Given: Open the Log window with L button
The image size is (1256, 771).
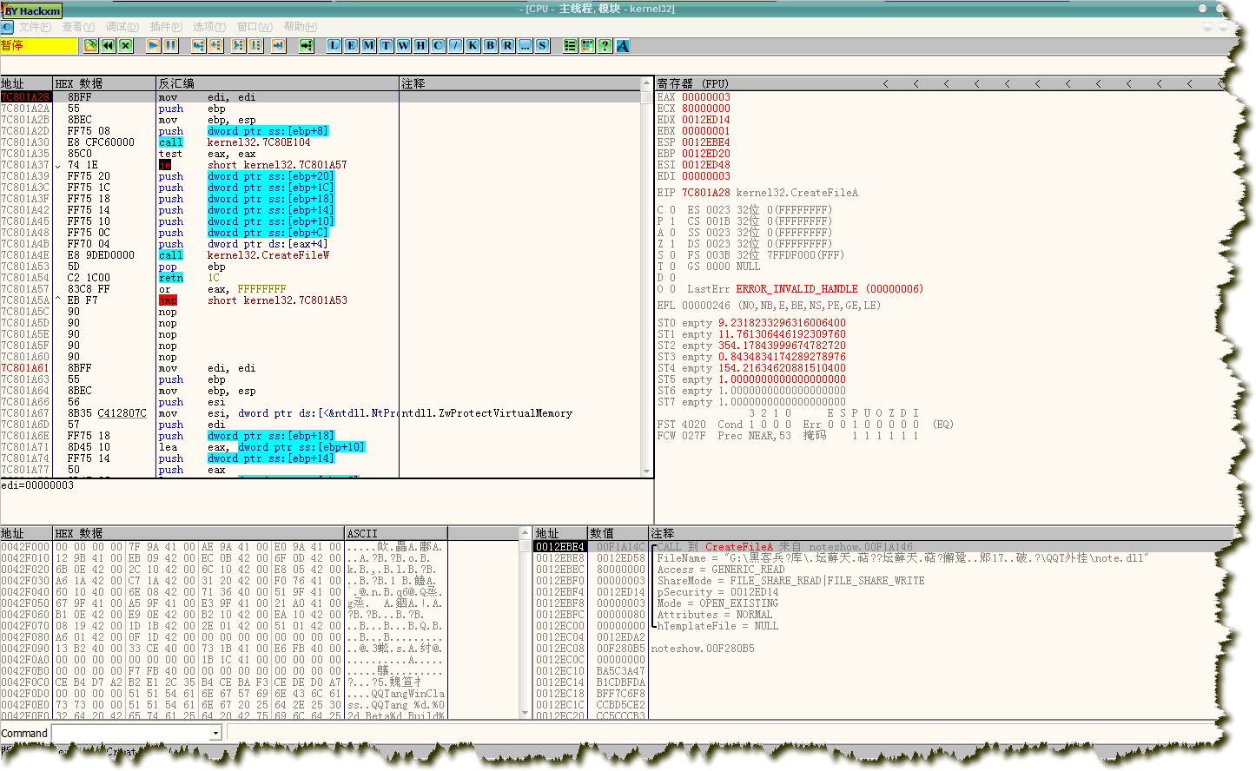Looking at the screenshot, I should tap(334, 45).
